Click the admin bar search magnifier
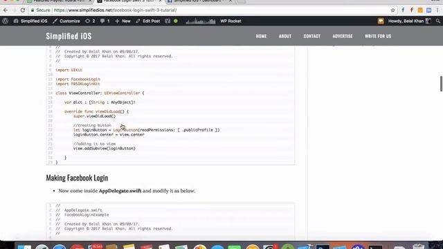This screenshot has width=443, height=249. (x=438, y=21)
